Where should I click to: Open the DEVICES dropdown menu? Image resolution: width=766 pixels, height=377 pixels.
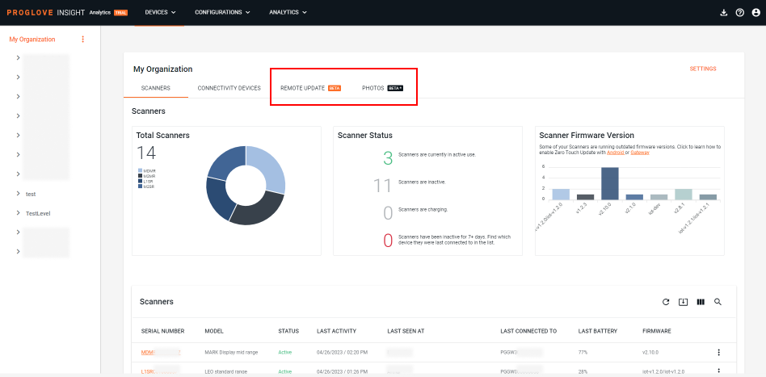[160, 12]
